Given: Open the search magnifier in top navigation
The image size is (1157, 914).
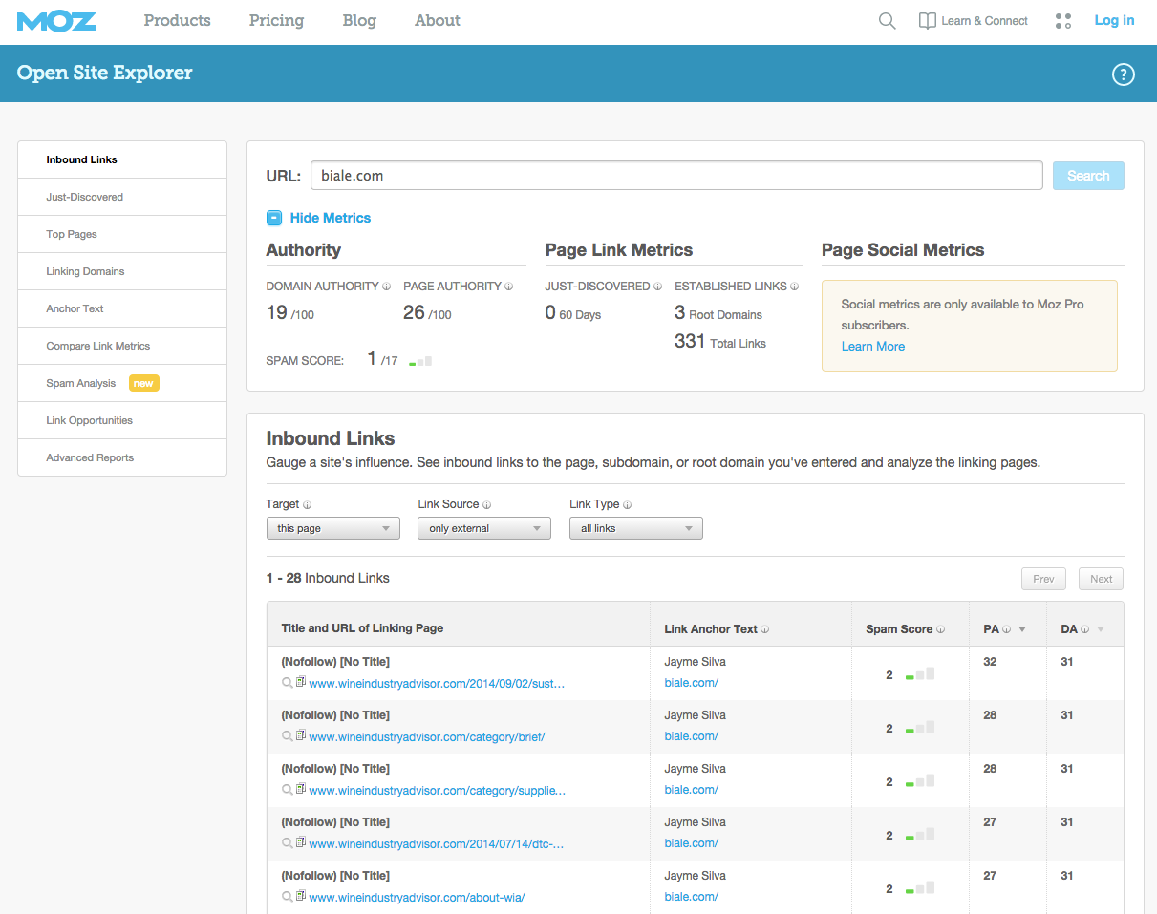Looking at the screenshot, I should [x=888, y=21].
